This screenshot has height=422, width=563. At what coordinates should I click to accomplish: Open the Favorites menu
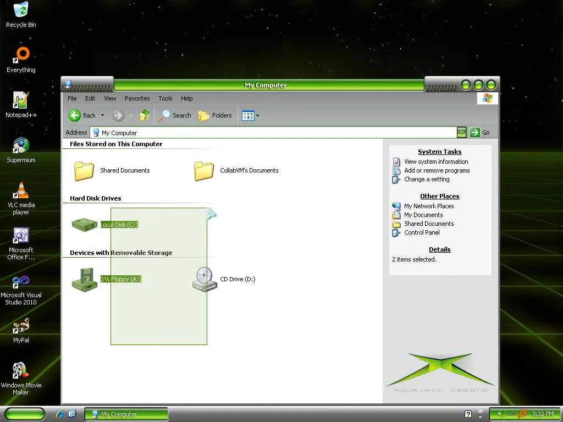click(x=137, y=98)
